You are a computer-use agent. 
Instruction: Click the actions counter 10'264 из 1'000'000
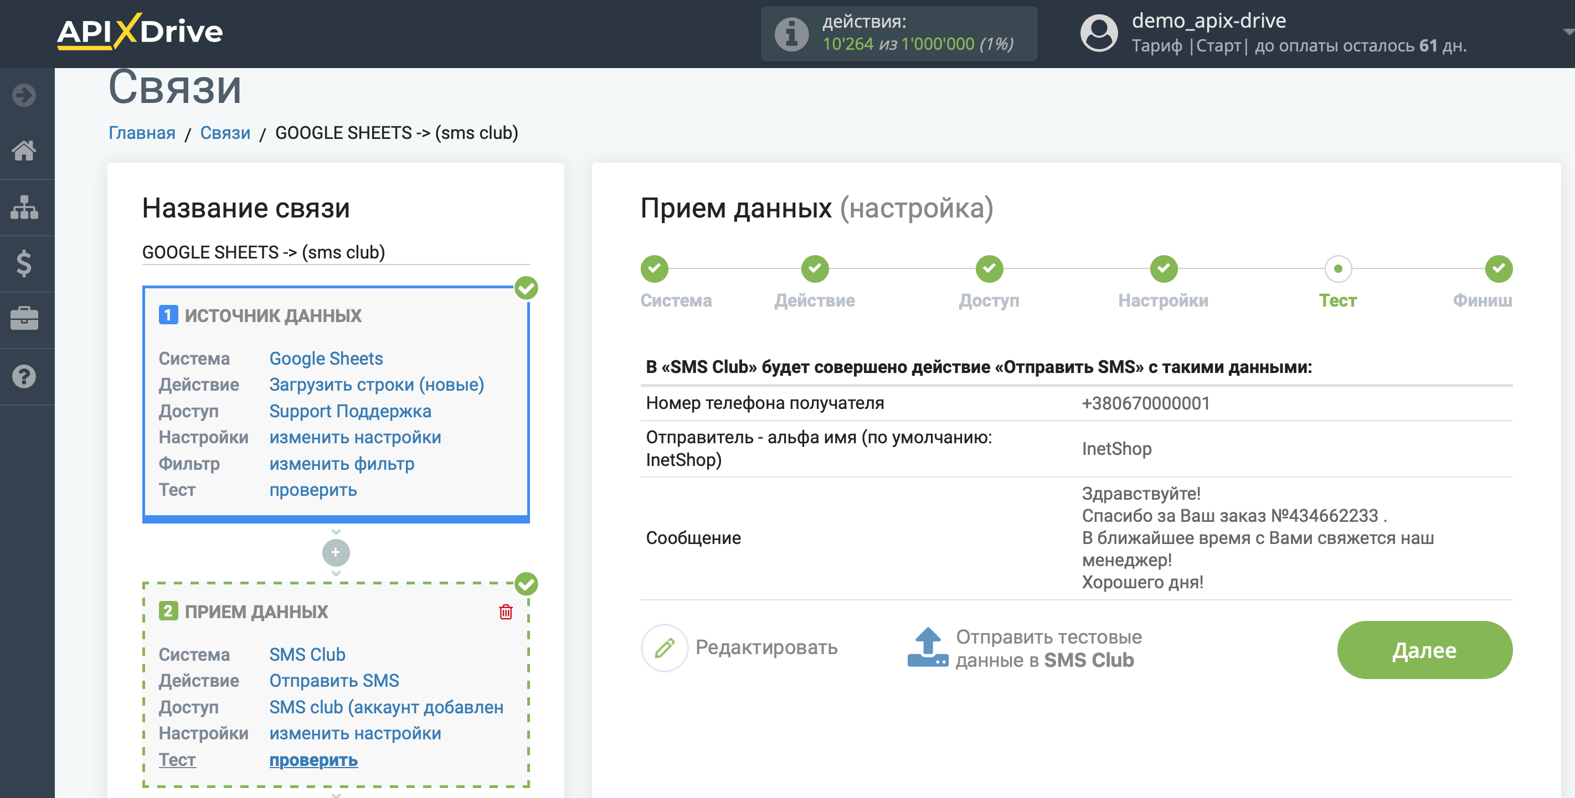click(918, 44)
